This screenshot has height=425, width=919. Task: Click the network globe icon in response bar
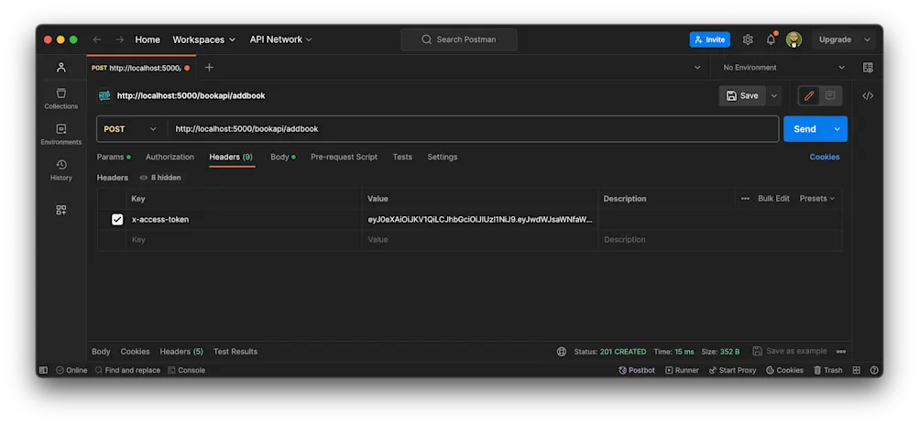pos(562,352)
